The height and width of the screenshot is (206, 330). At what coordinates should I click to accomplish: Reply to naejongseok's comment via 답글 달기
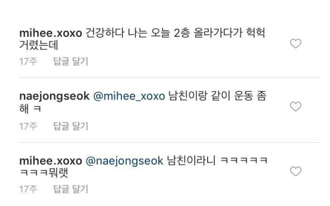(x=71, y=126)
